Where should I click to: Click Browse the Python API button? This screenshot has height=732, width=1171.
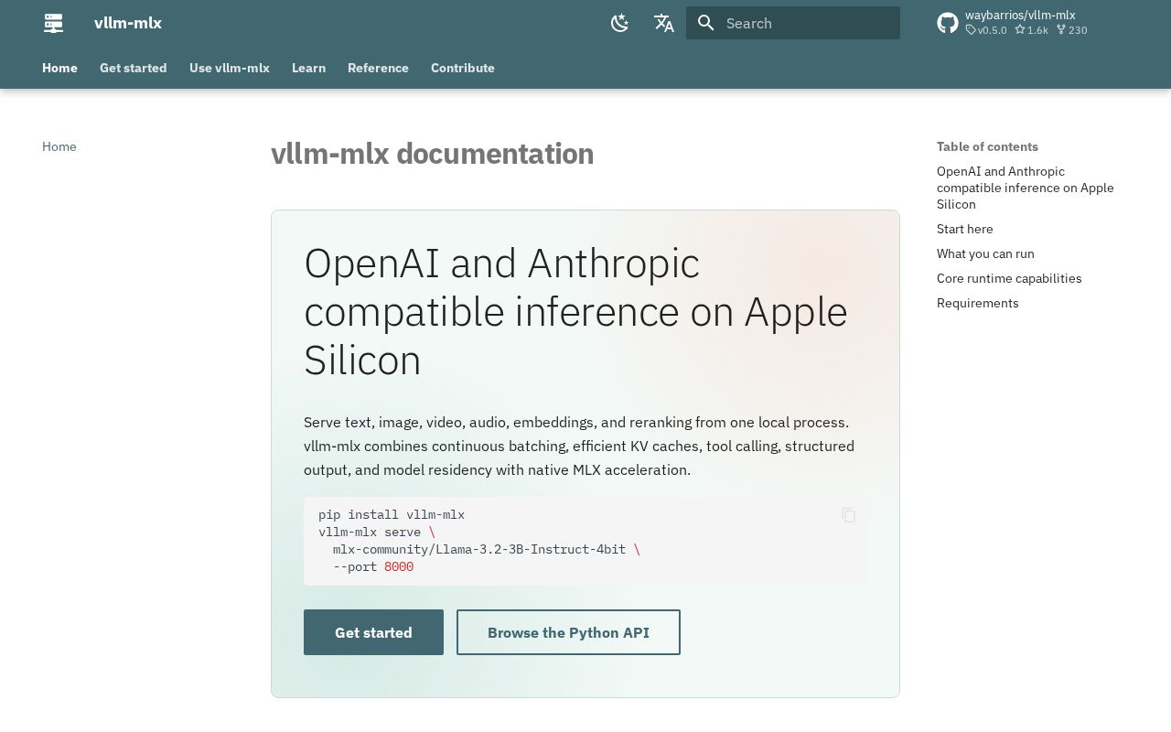point(568,632)
